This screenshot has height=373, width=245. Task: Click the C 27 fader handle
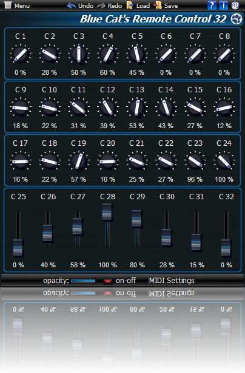[77, 226]
